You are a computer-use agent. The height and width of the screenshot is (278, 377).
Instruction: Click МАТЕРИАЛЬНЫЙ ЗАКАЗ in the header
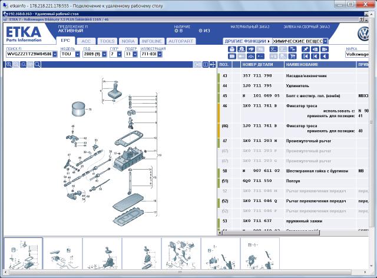(250, 27)
